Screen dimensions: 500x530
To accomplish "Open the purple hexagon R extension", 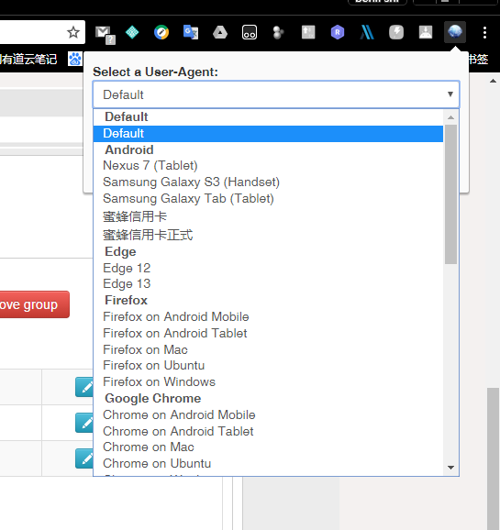I will coord(338,32).
